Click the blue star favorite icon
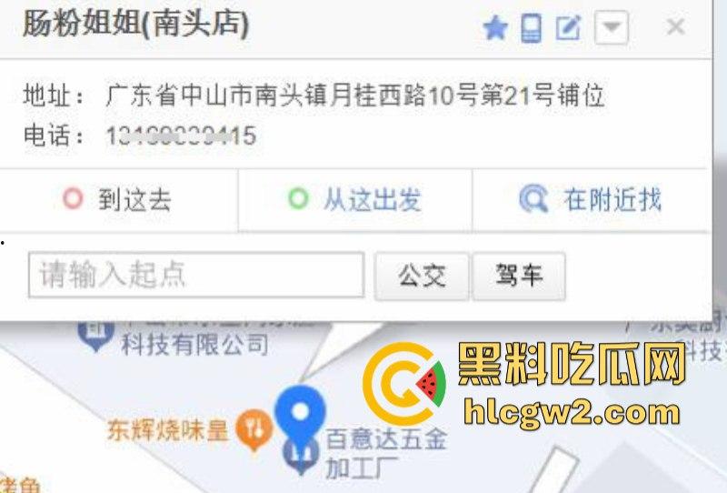This screenshot has width=727, height=493. tap(495, 28)
